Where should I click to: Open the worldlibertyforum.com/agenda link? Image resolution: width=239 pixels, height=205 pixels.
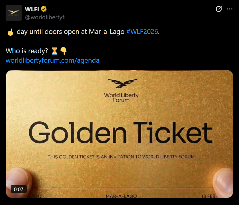pyautogui.click(x=52, y=60)
